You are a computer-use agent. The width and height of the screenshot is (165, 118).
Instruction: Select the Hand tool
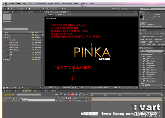tap(9, 9)
